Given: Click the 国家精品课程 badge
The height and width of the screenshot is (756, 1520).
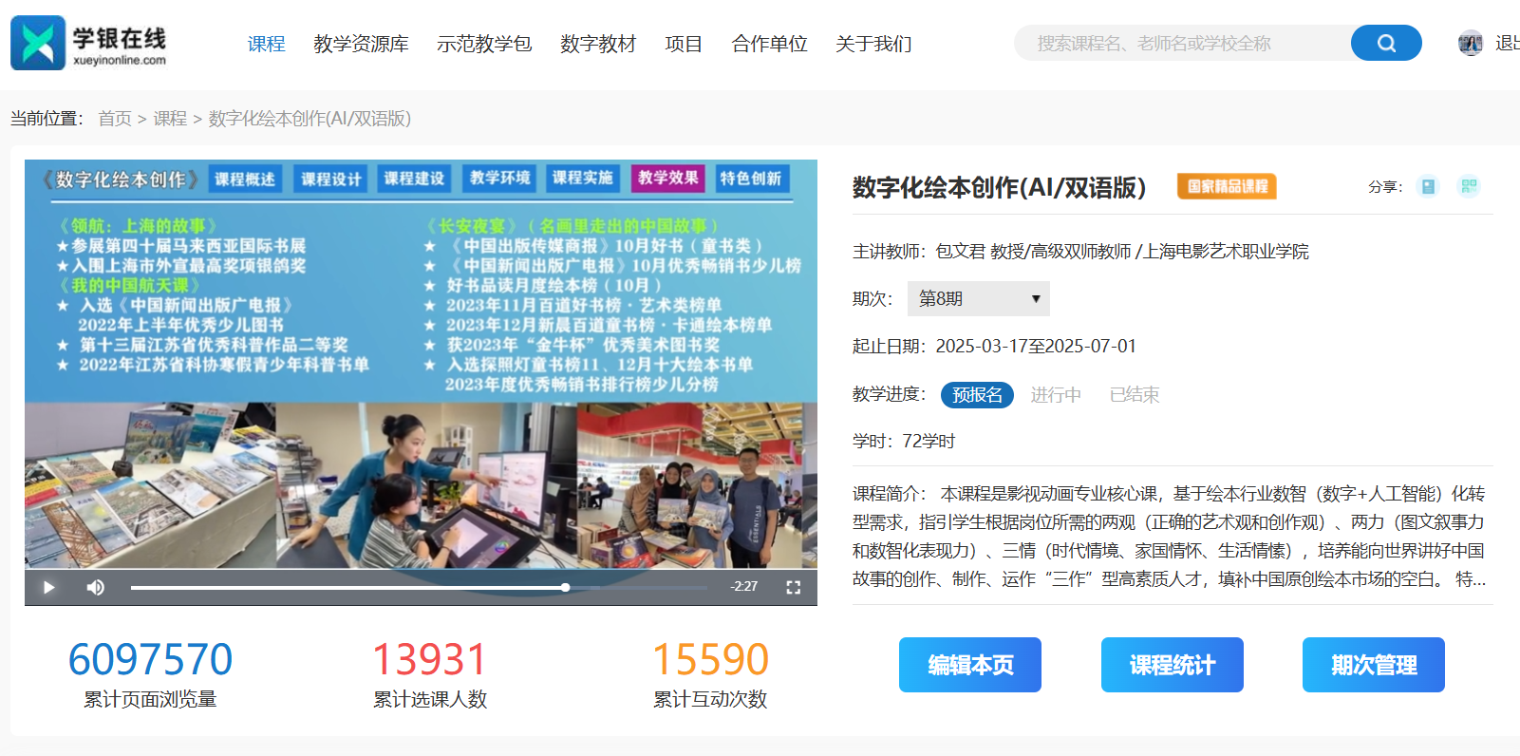Looking at the screenshot, I should tap(1227, 186).
